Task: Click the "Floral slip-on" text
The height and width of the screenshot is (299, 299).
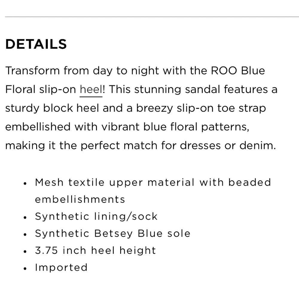Action: pos(40,90)
